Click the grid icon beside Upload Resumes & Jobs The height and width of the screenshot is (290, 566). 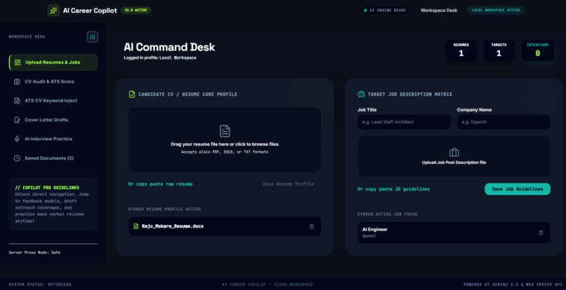[18, 62]
